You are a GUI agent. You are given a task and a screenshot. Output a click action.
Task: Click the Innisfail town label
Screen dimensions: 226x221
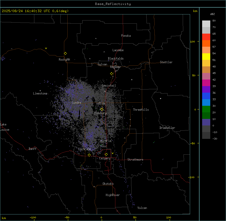109,86
